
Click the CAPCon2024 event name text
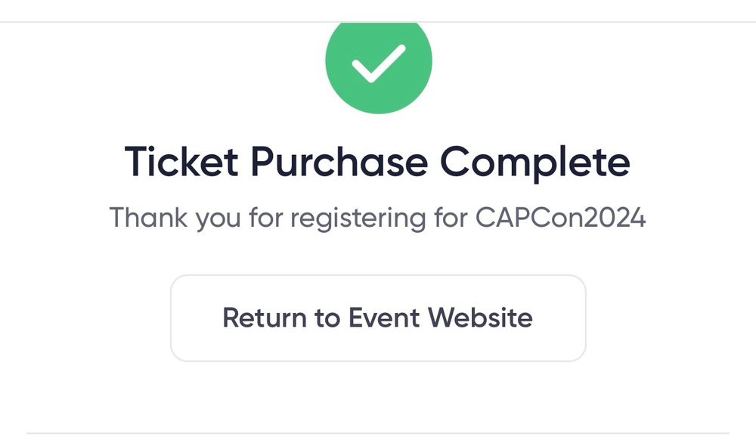tap(560, 218)
